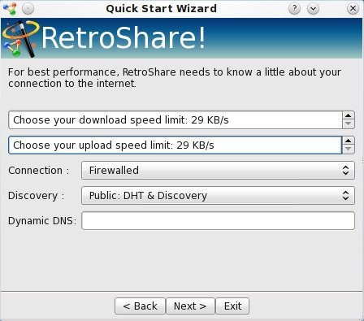Viewport: 364px width, 321px height.
Task: Focus the download speed limit field
Action: pyautogui.click(x=175, y=120)
